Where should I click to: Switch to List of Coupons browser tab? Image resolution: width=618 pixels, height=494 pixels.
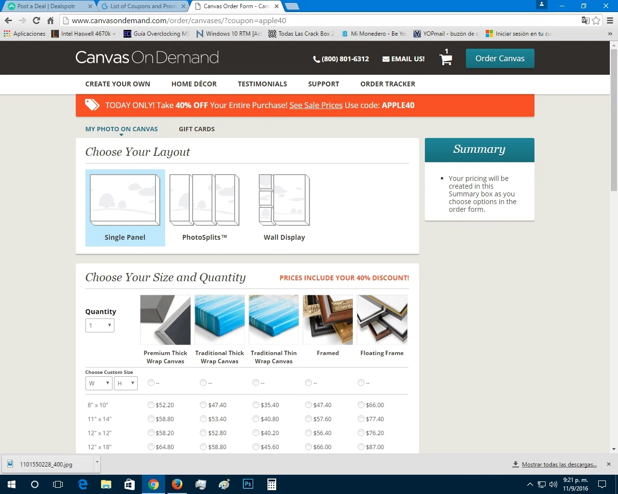[x=143, y=6]
